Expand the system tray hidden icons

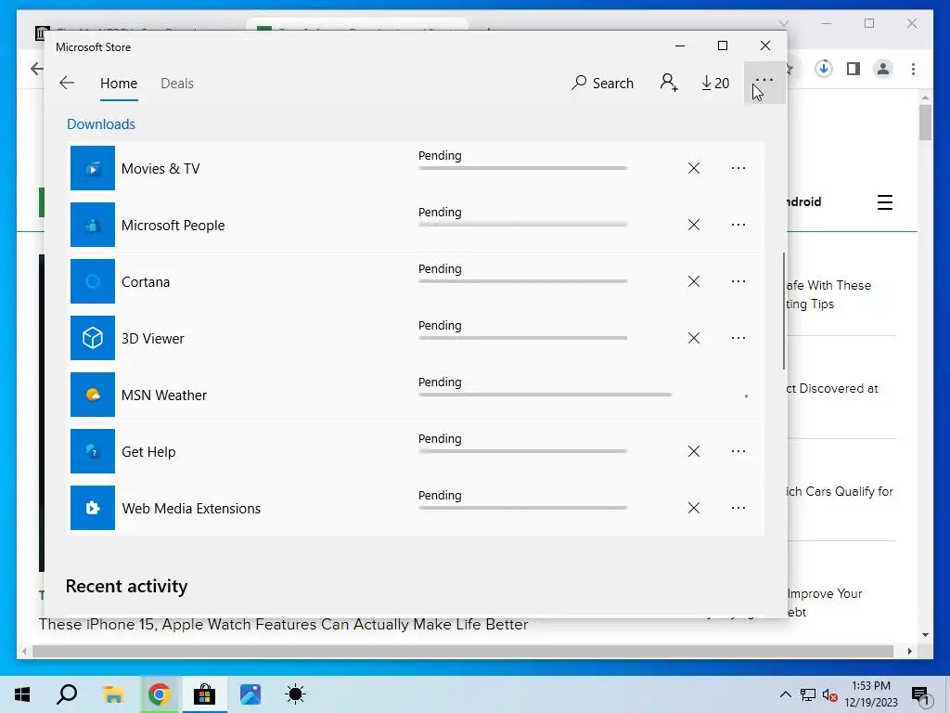[785, 694]
